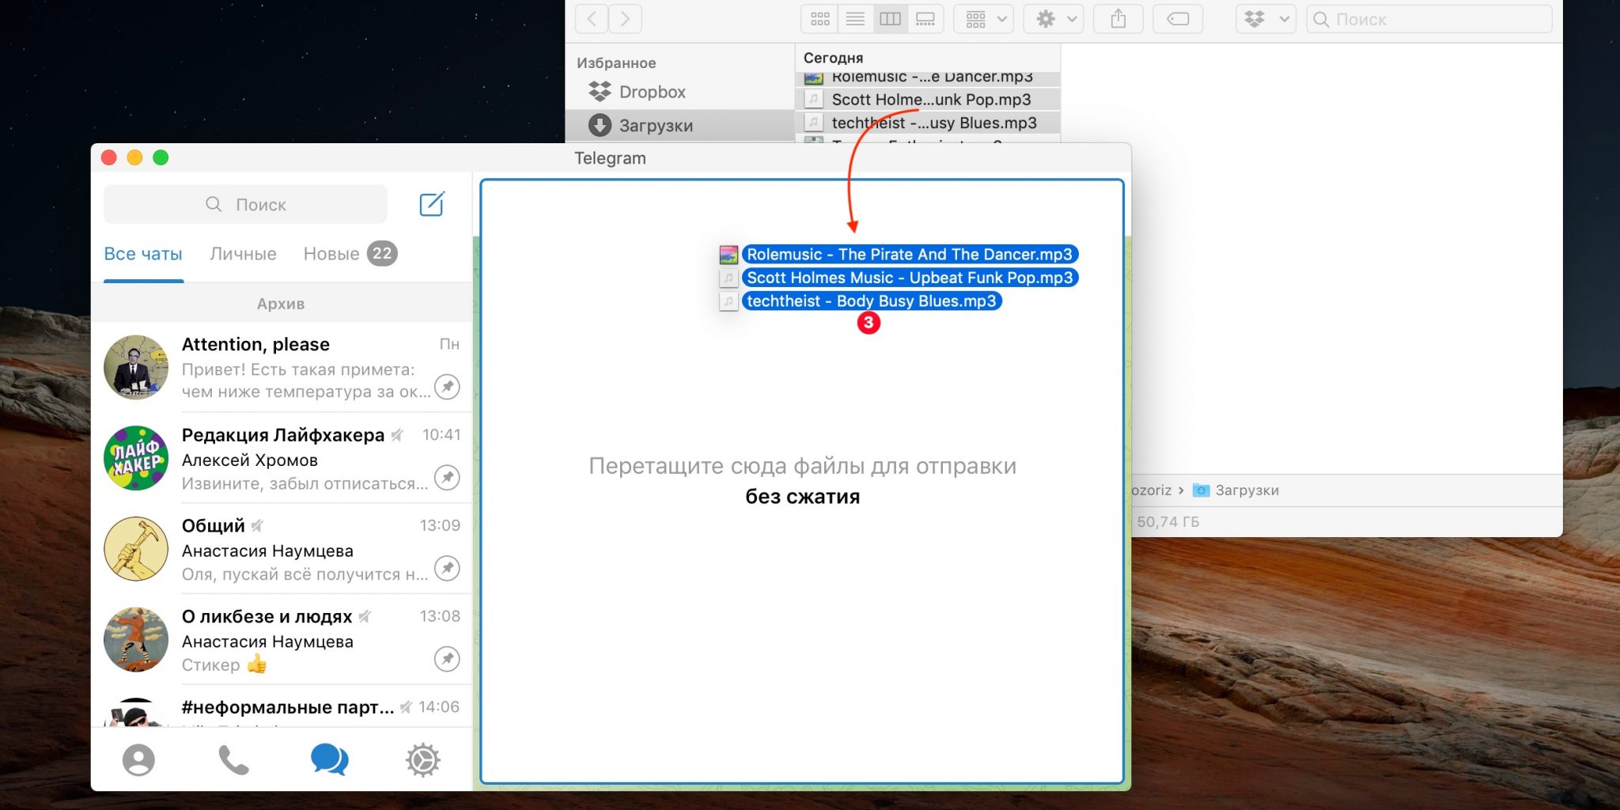Go back in Finder history
The height and width of the screenshot is (810, 1620).
592,19
